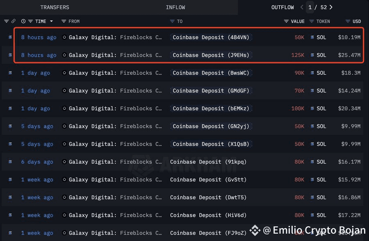Open Coinbase Deposit (X1QsB) address
This screenshot has height=241, width=369.
pos(211,144)
